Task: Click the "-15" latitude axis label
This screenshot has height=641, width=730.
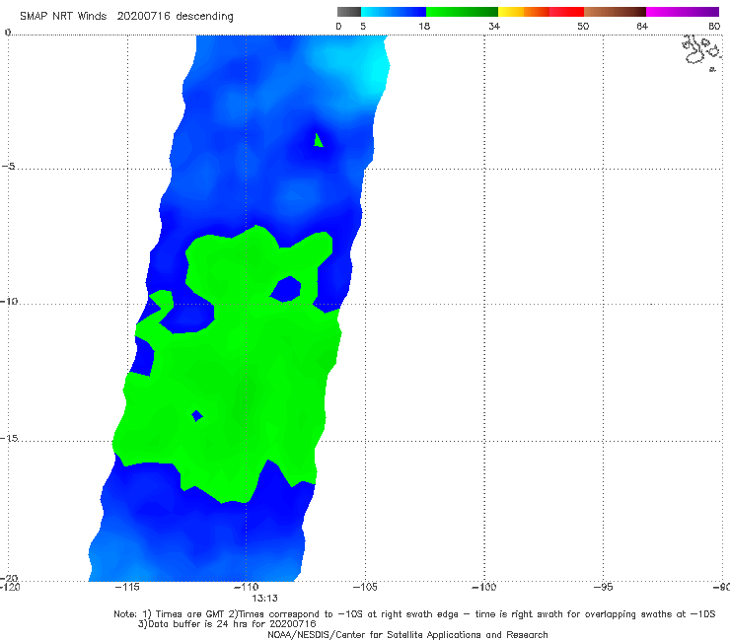Action: [9, 438]
